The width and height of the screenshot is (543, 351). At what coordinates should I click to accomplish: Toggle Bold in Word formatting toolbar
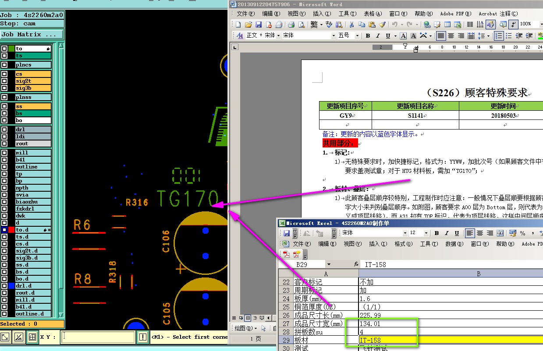point(368,35)
